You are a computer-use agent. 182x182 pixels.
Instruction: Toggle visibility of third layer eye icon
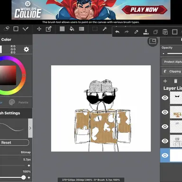165,127
